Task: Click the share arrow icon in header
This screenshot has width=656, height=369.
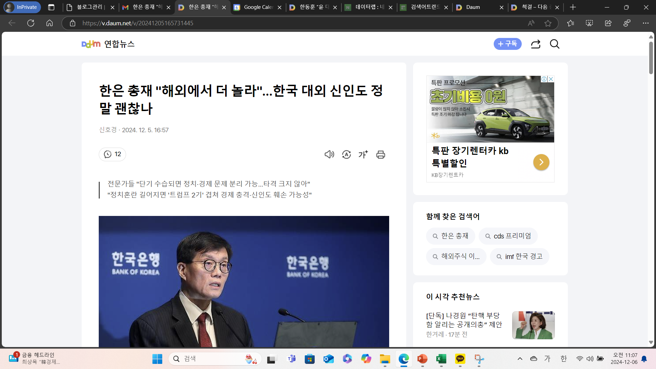Action: [x=535, y=44]
